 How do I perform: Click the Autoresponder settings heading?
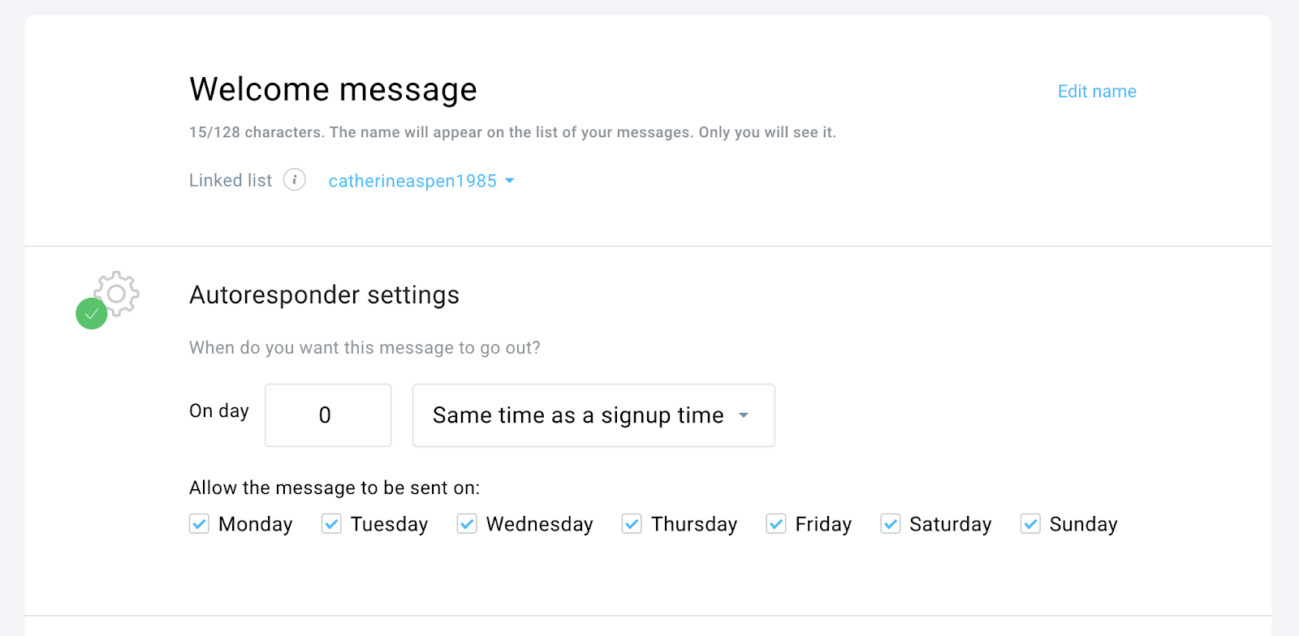[x=324, y=295]
